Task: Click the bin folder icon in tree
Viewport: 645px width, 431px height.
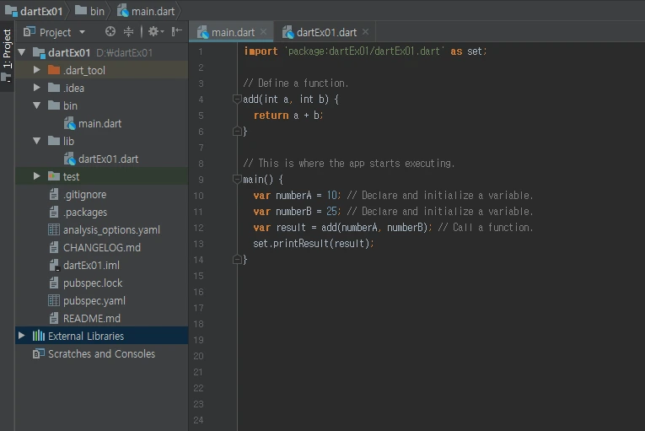Action: click(54, 105)
